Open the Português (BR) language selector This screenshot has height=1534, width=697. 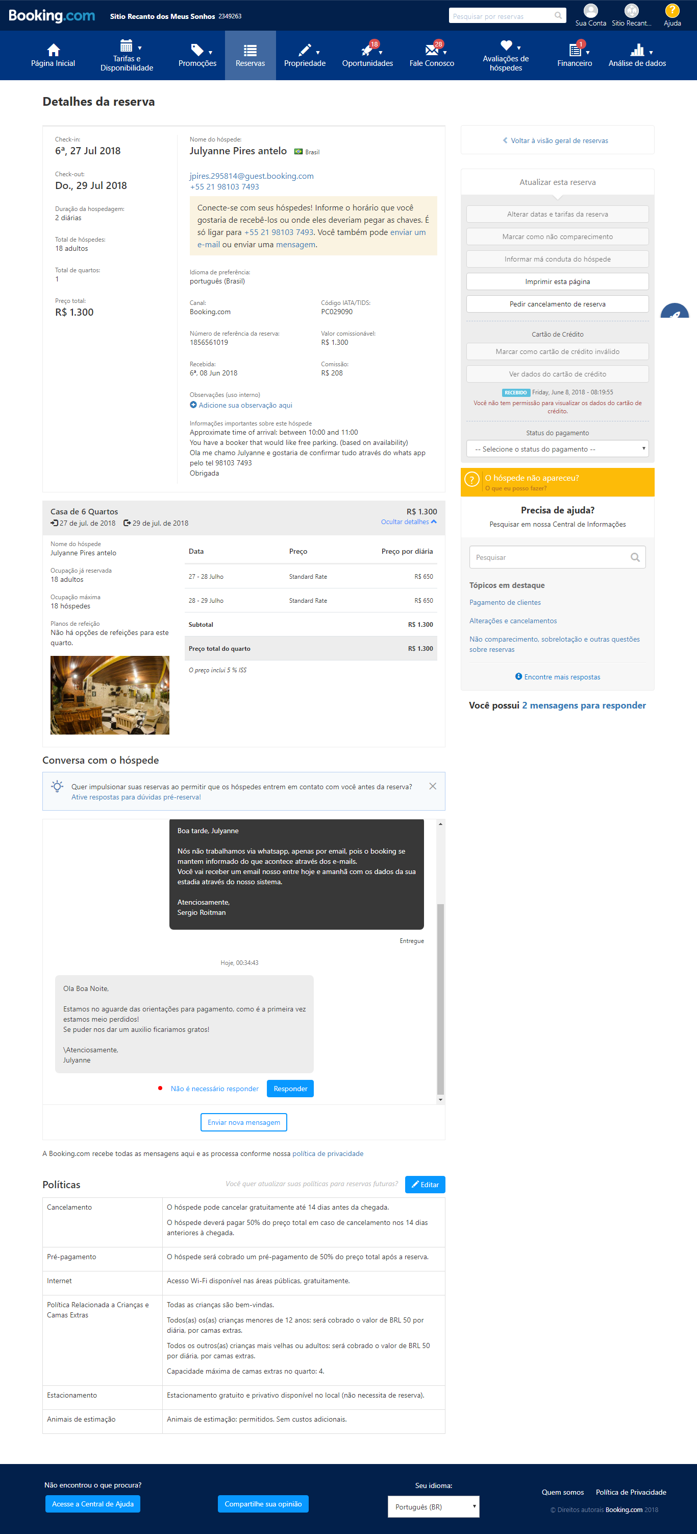[x=434, y=1506]
